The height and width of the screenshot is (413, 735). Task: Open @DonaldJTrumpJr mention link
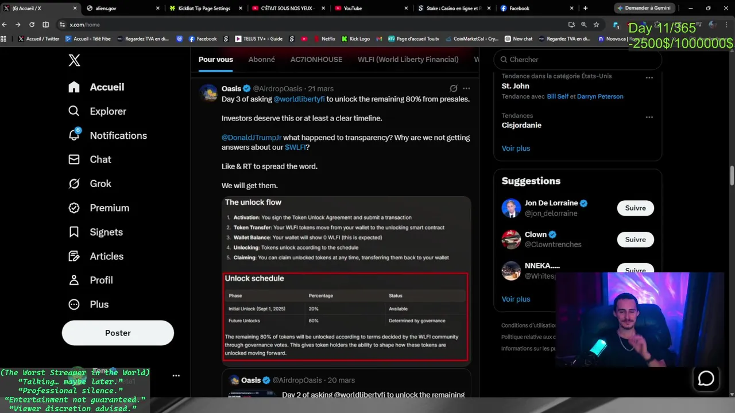(x=252, y=138)
